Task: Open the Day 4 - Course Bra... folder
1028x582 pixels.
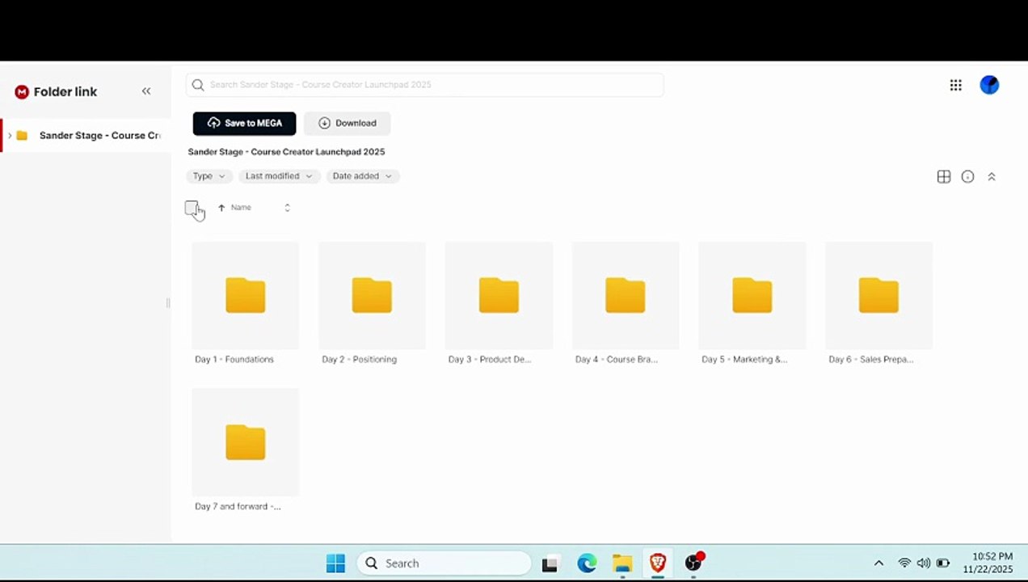Action: tap(626, 296)
